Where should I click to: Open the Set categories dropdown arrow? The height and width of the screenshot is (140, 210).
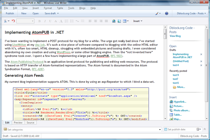tap(160, 130)
